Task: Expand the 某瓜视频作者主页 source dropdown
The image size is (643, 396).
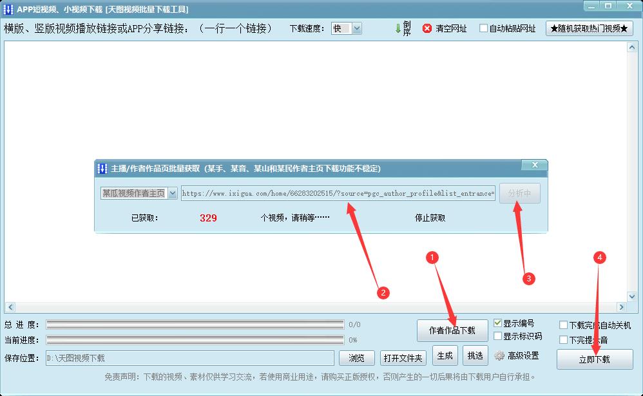Action: [171, 192]
